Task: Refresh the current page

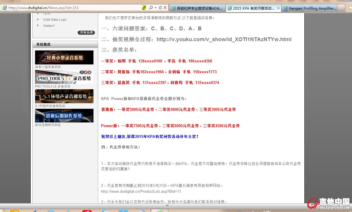Action: coord(160,8)
